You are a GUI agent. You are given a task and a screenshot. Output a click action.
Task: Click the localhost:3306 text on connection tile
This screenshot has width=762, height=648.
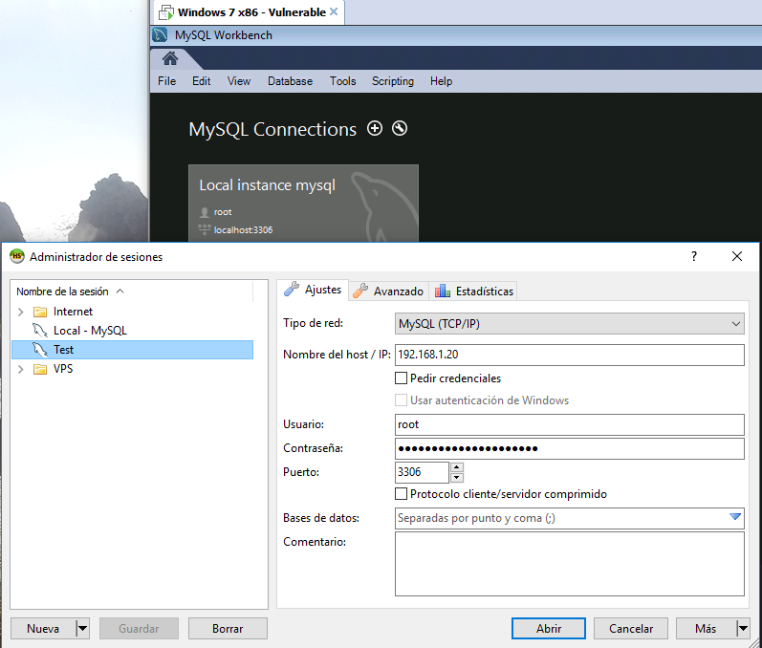coord(243,229)
